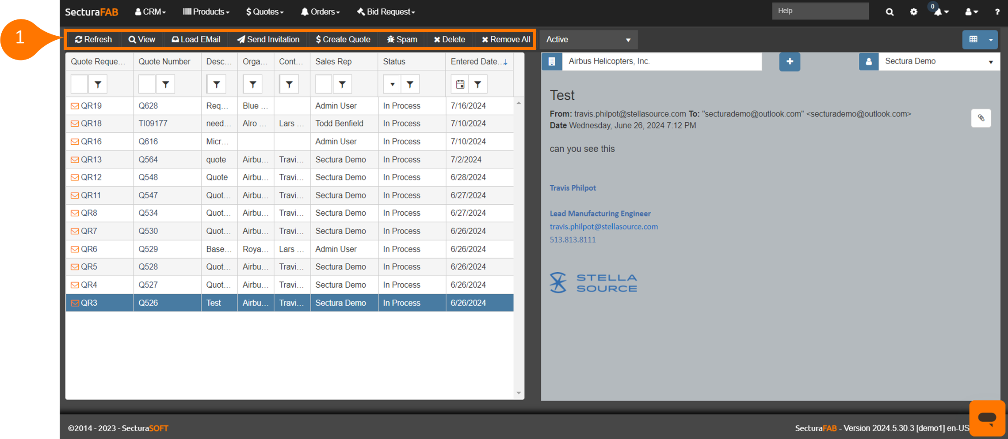Screen dimensions: 1008x439
Task: Select the QR18 row
Action: 290,124
